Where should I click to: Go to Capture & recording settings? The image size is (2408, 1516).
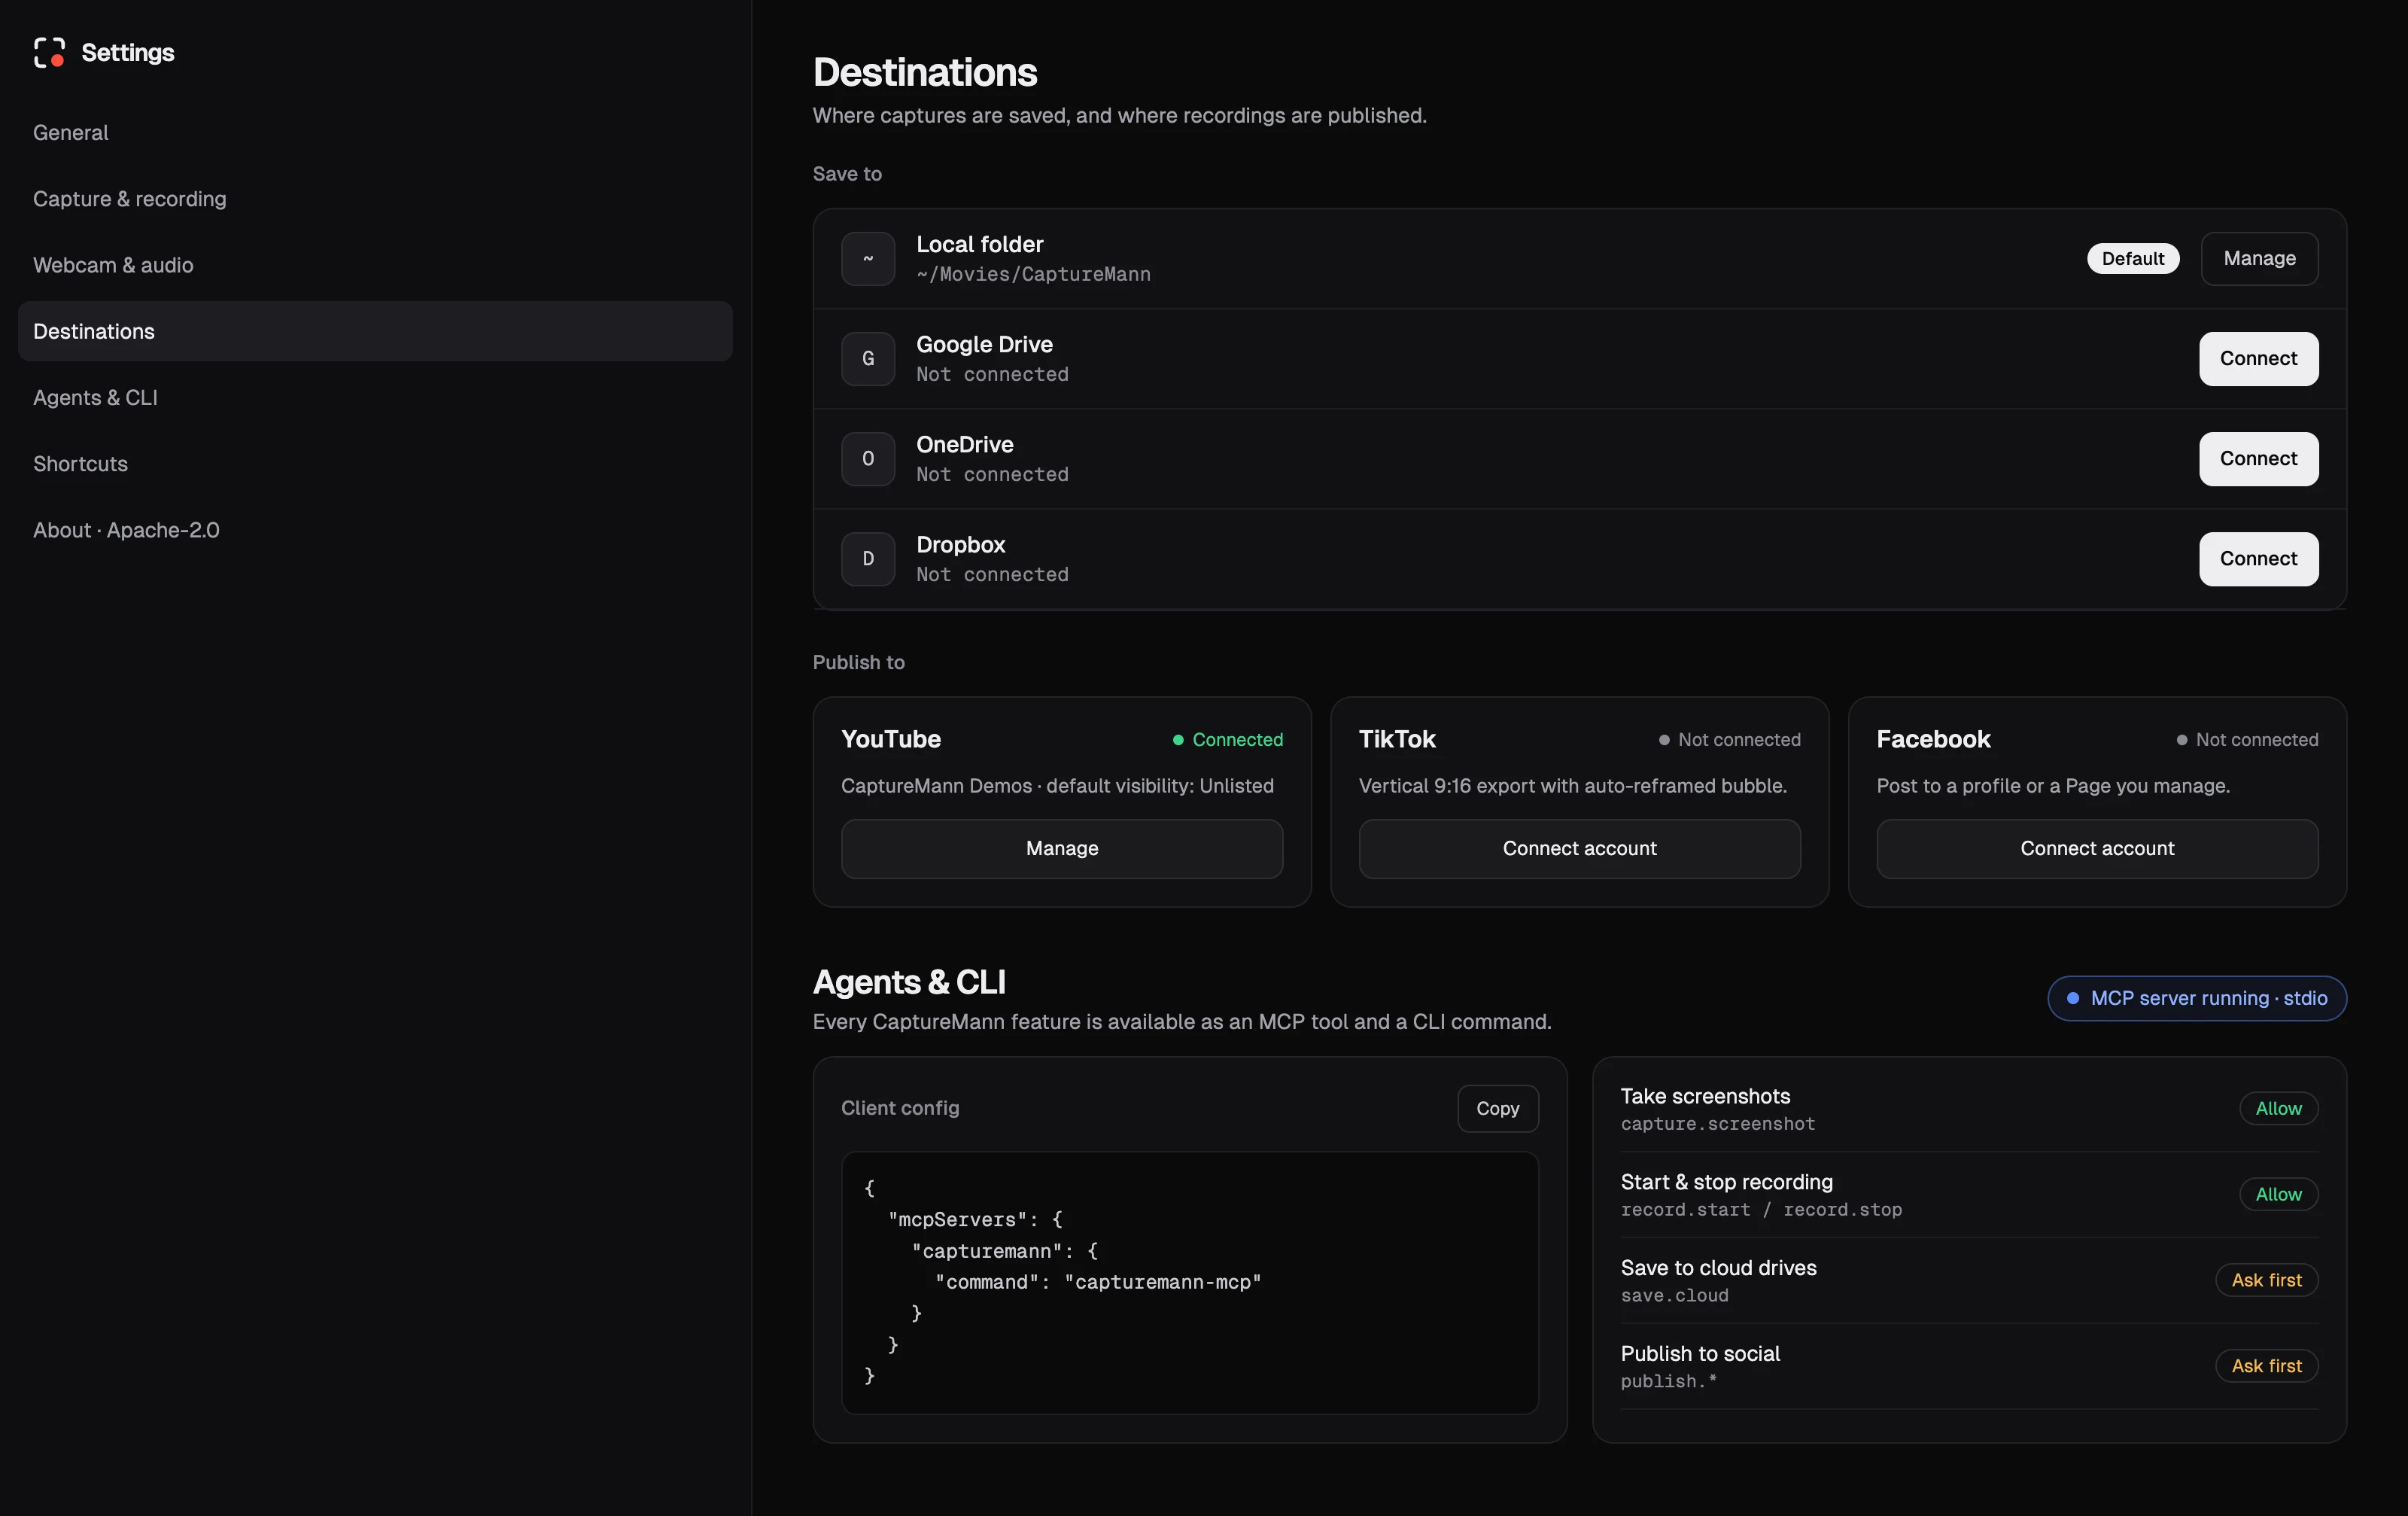[x=375, y=199]
